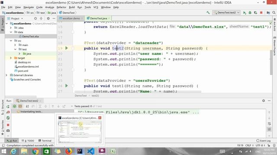Click the dump threads camera icon
This screenshot has height=155, width=277.
point(8,130)
